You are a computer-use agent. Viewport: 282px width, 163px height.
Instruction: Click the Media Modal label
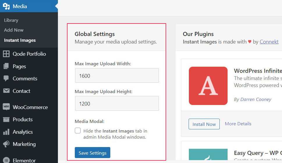pos(90,122)
